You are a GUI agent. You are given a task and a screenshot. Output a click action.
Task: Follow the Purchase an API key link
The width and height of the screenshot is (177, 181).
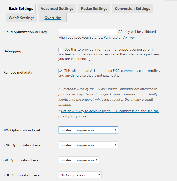pos(120,37)
